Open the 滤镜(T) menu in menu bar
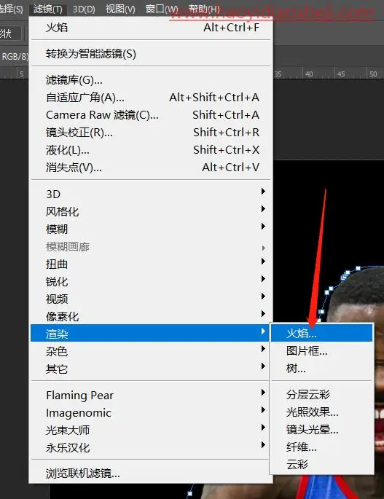384x499 pixels. pos(48,9)
